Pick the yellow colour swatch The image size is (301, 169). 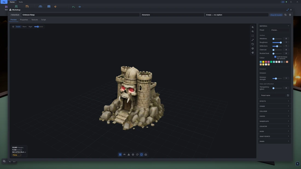pyautogui.click(x=263, y=62)
